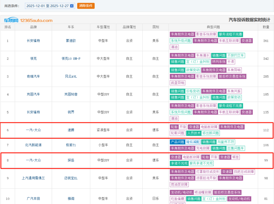Click the 岚图汽车 brand link
The image size is (274, 204).
pyautogui.click(x=33, y=94)
